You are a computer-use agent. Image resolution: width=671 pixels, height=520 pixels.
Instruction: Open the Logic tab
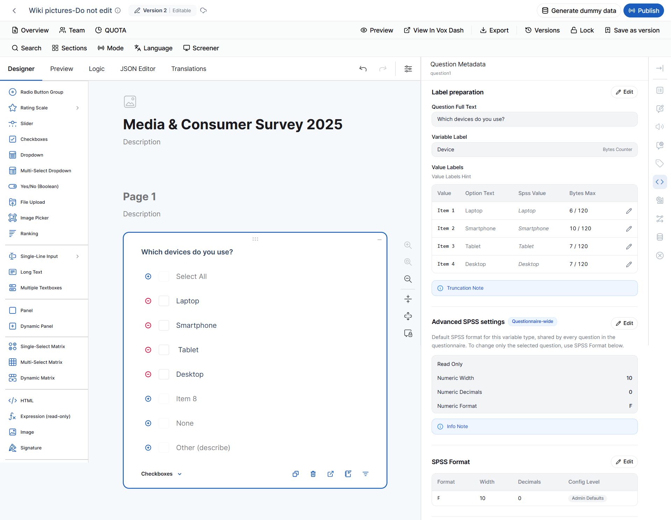click(x=96, y=69)
